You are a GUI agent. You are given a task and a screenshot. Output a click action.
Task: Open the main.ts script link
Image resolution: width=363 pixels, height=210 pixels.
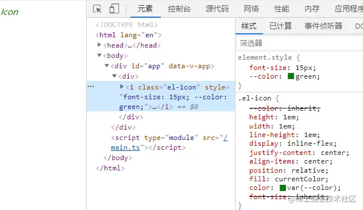click(x=125, y=147)
